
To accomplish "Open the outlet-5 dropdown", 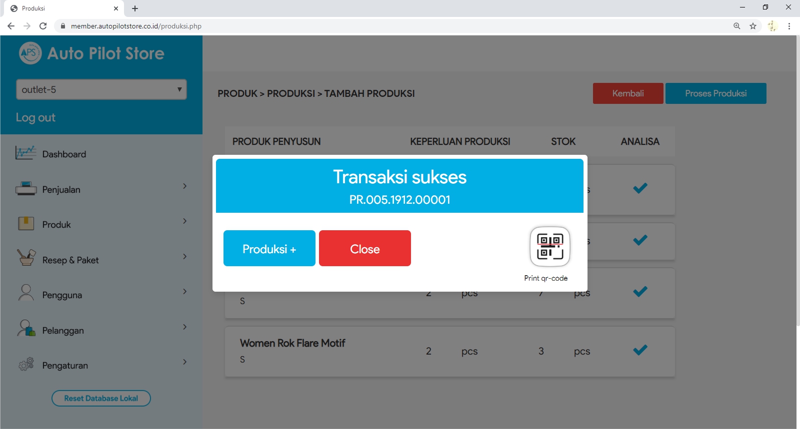I will [x=101, y=89].
